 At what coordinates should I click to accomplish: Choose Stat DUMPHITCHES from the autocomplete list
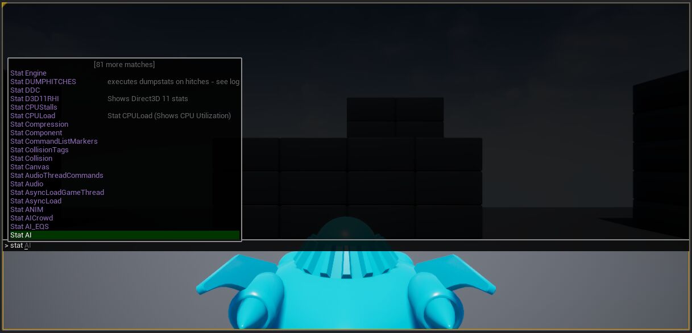43,81
